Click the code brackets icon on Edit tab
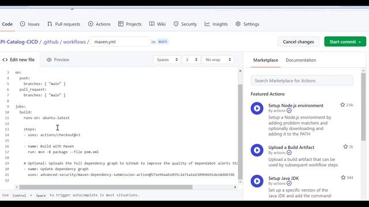 pos(5,60)
